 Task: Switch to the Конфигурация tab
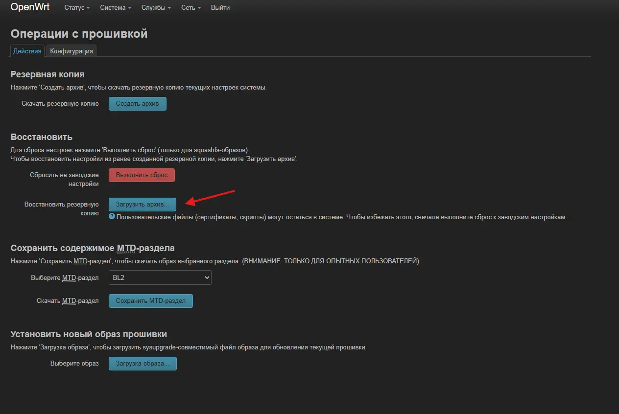[x=71, y=51]
